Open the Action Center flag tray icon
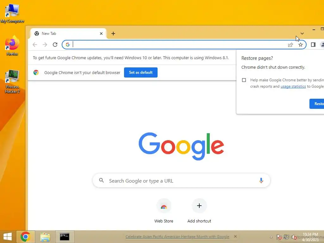 tap(279, 237)
